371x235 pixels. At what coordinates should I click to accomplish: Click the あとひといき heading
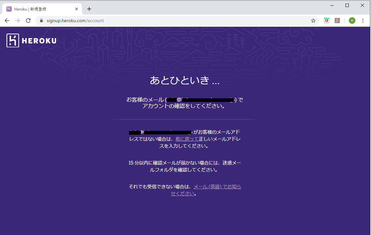click(185, 80)
